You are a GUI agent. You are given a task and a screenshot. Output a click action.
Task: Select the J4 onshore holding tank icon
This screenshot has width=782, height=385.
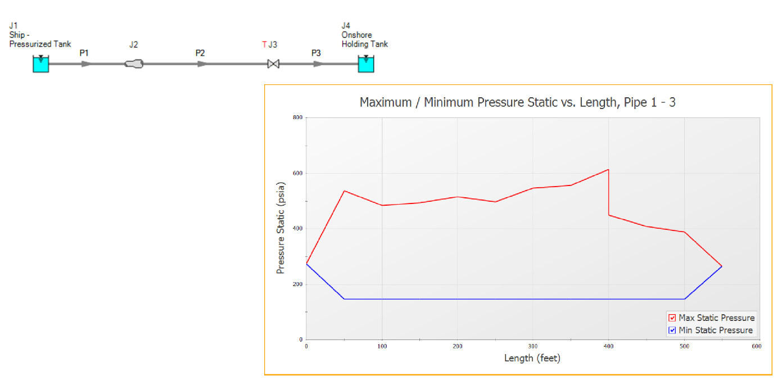click(366, 64)
